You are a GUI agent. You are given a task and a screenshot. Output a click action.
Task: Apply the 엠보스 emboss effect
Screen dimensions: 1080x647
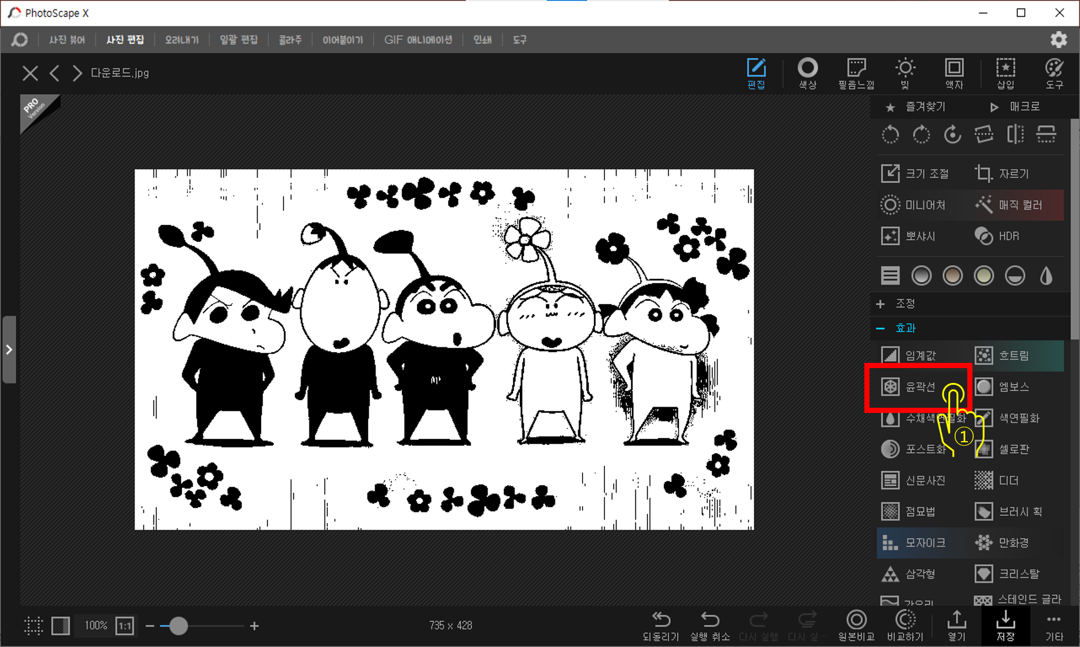tap(1002, 386)
